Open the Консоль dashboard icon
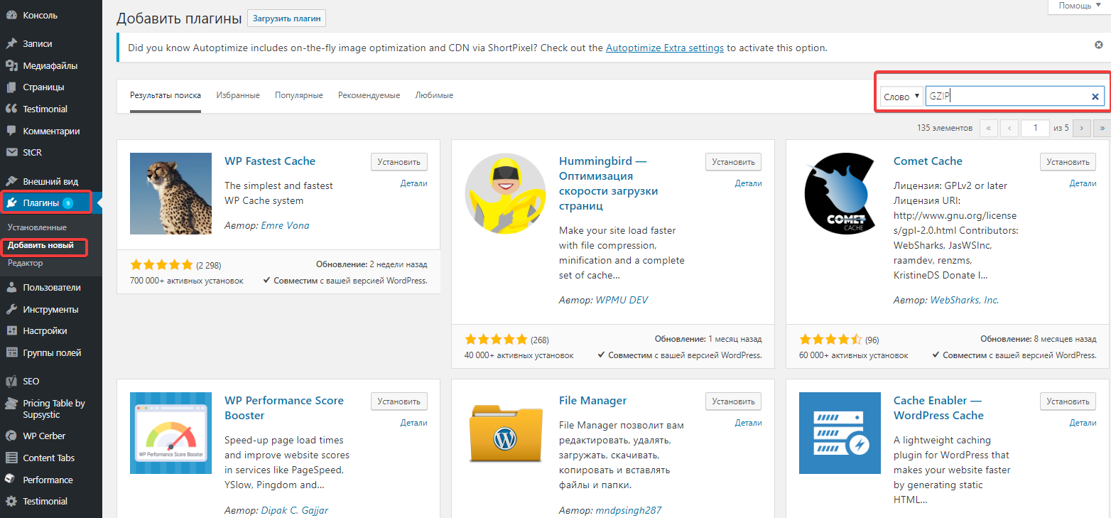The width and height of the screenshot is (1111, 518). click(x=11, y=15)
